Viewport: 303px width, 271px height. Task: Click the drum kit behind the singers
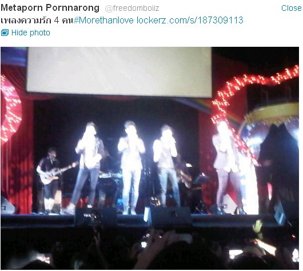point(111,182)
